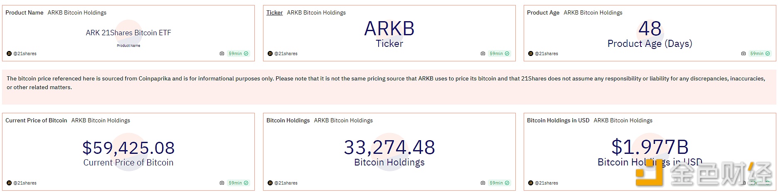Screen dimensions: 778x192
Task: Click 59min badge in Current Price of Bitcoin panel
Action: point(239,183)
